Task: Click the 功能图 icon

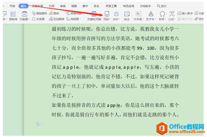Action: click(25, 14)
